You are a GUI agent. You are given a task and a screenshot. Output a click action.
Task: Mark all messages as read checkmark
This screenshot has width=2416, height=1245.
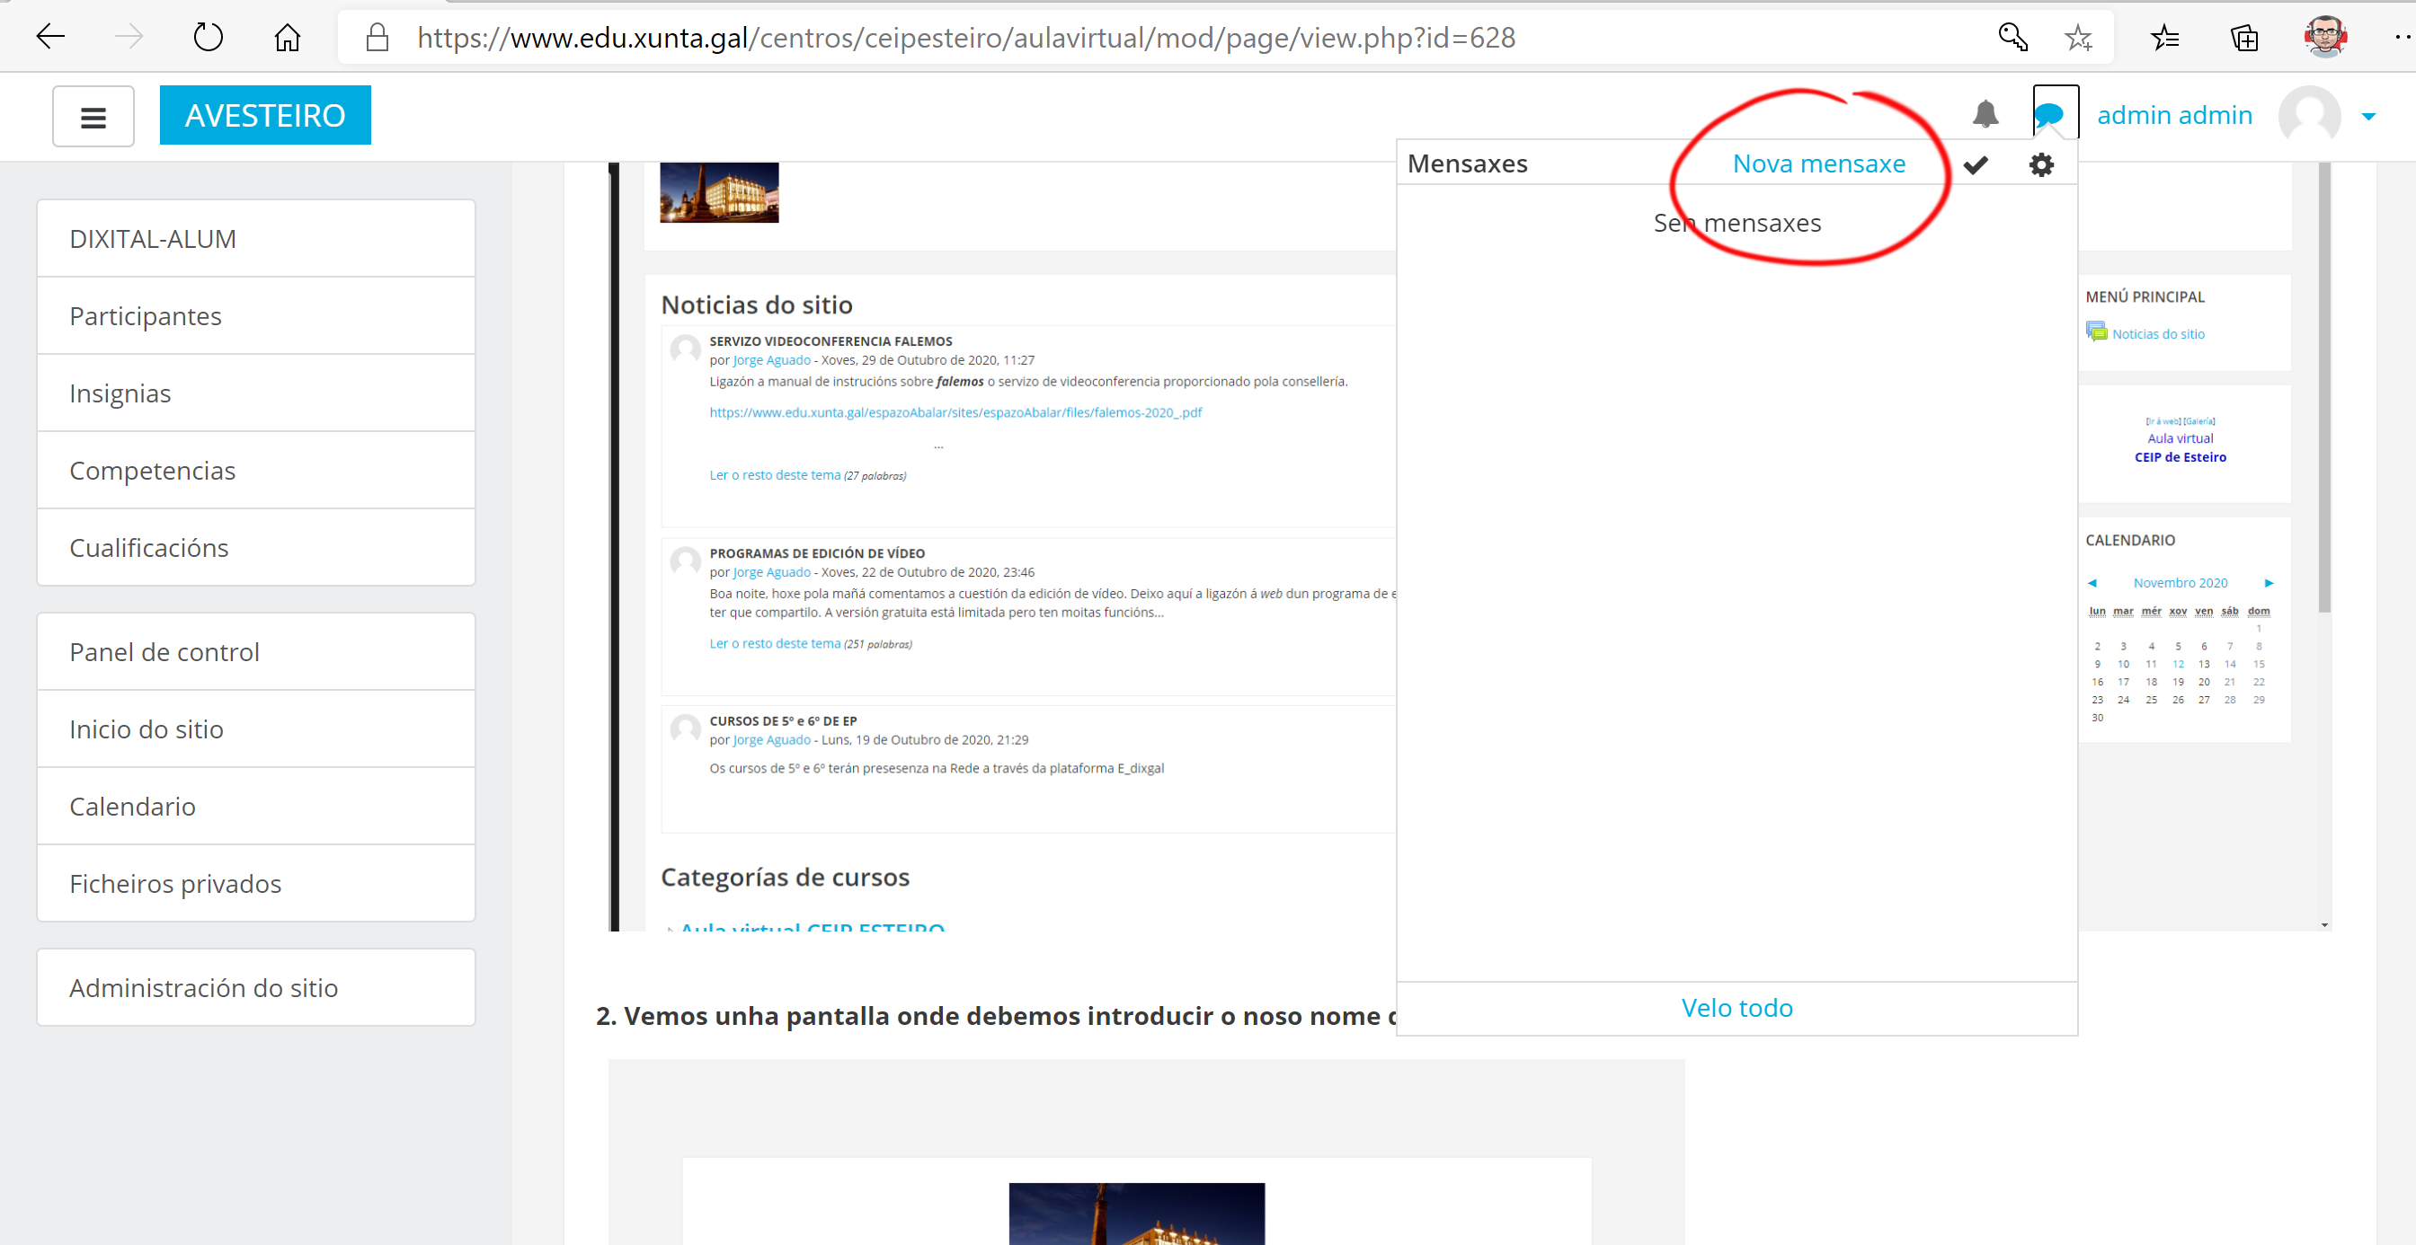click(x=1976, y=165)
